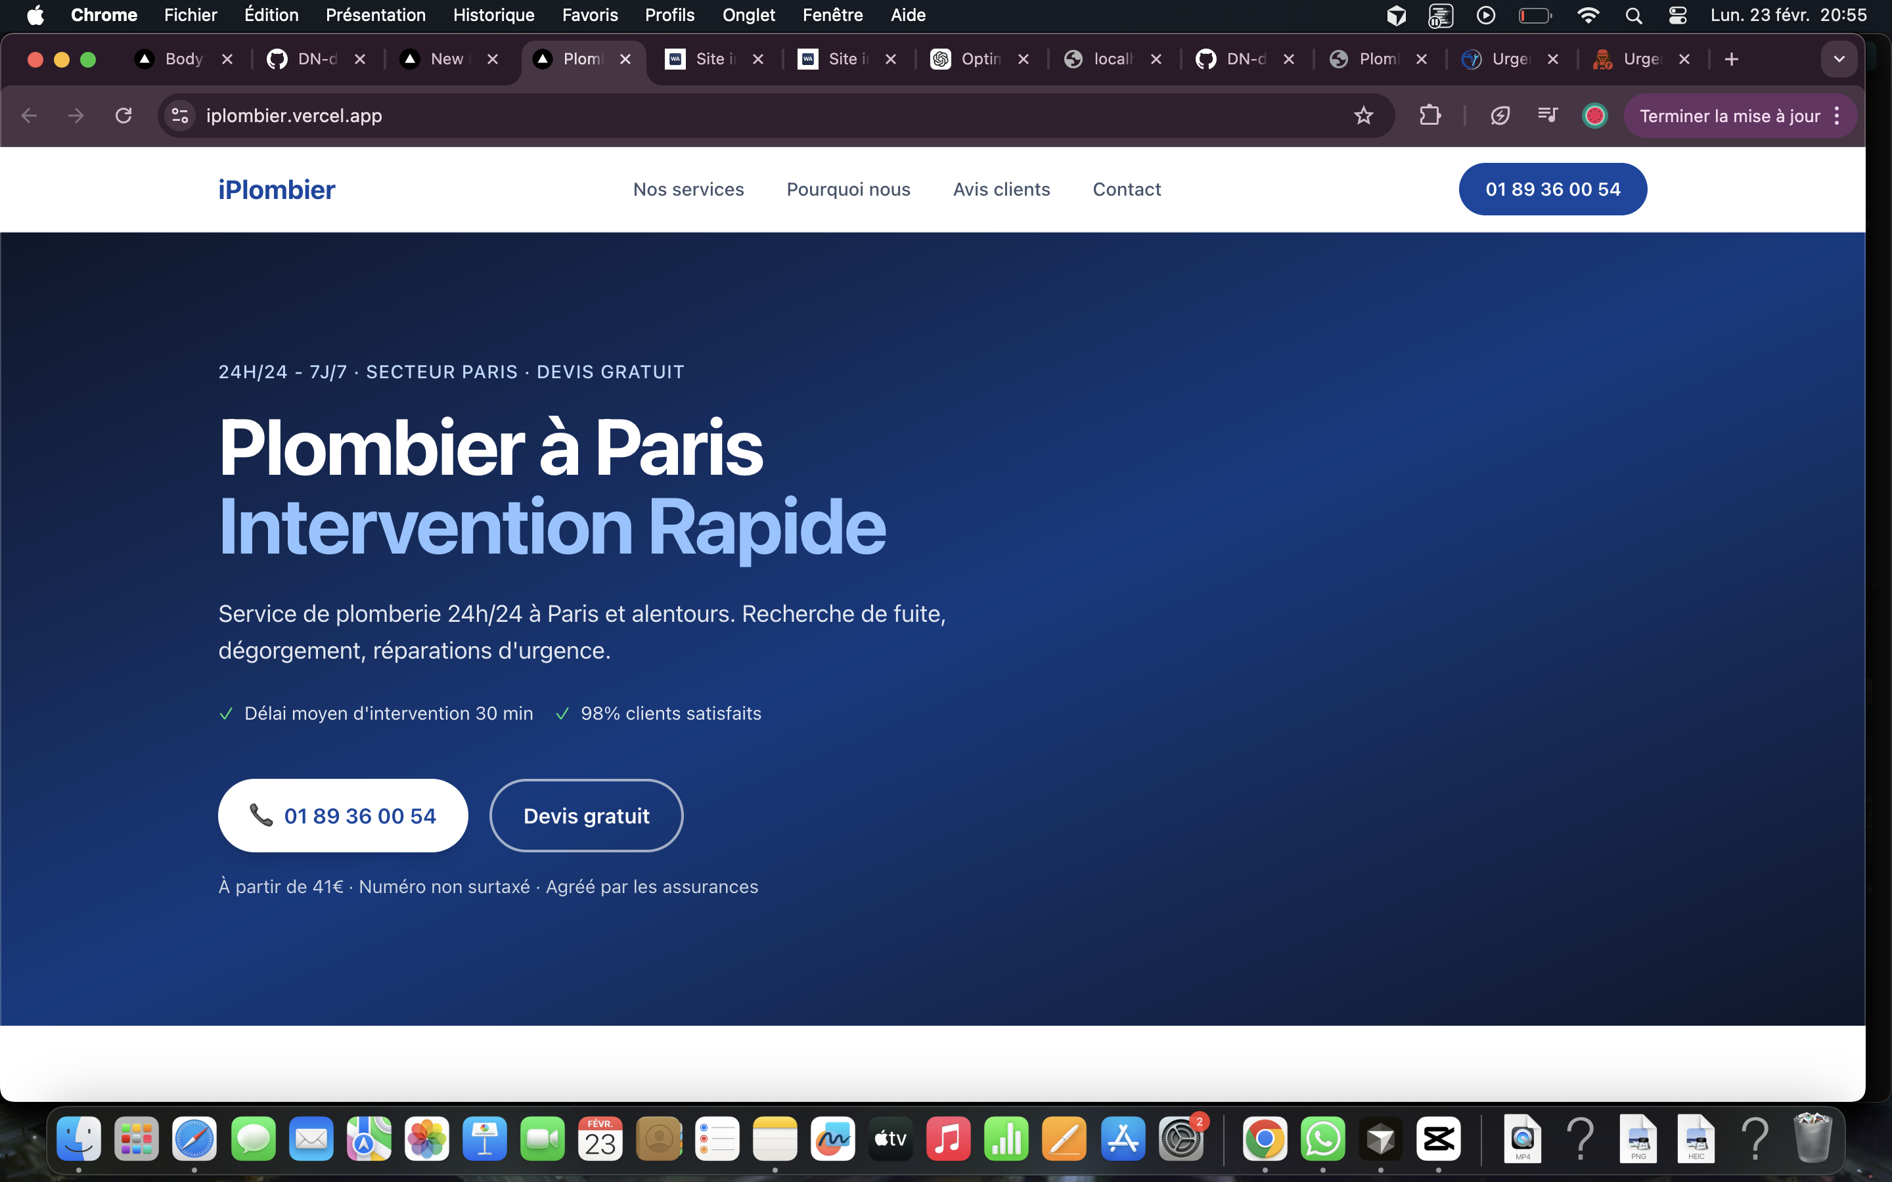Click the header phone number button
1892x1182 pixels.
(x=1552, y=189)
